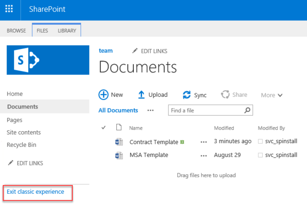Click the Share icon
The height and width of the screenshot is (211, 307).
click(x=225, y=94)
